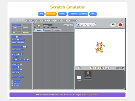Open the point in direction dropdown

[x=25, y=47]
